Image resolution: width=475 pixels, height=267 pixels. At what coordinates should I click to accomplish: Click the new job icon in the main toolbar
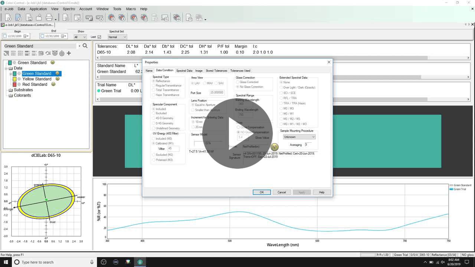[x=9, y=17]
